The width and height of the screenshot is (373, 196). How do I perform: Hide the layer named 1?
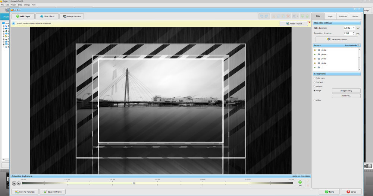(x=315, y=67)
